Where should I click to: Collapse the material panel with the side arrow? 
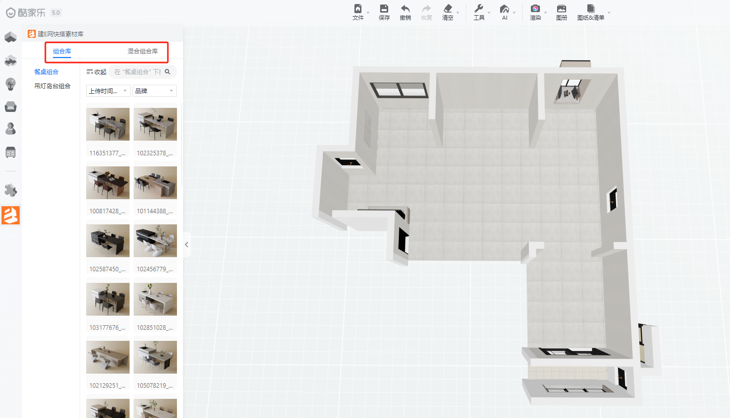point(187,245)
